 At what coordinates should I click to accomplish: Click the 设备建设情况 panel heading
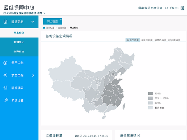pos(130,135)
